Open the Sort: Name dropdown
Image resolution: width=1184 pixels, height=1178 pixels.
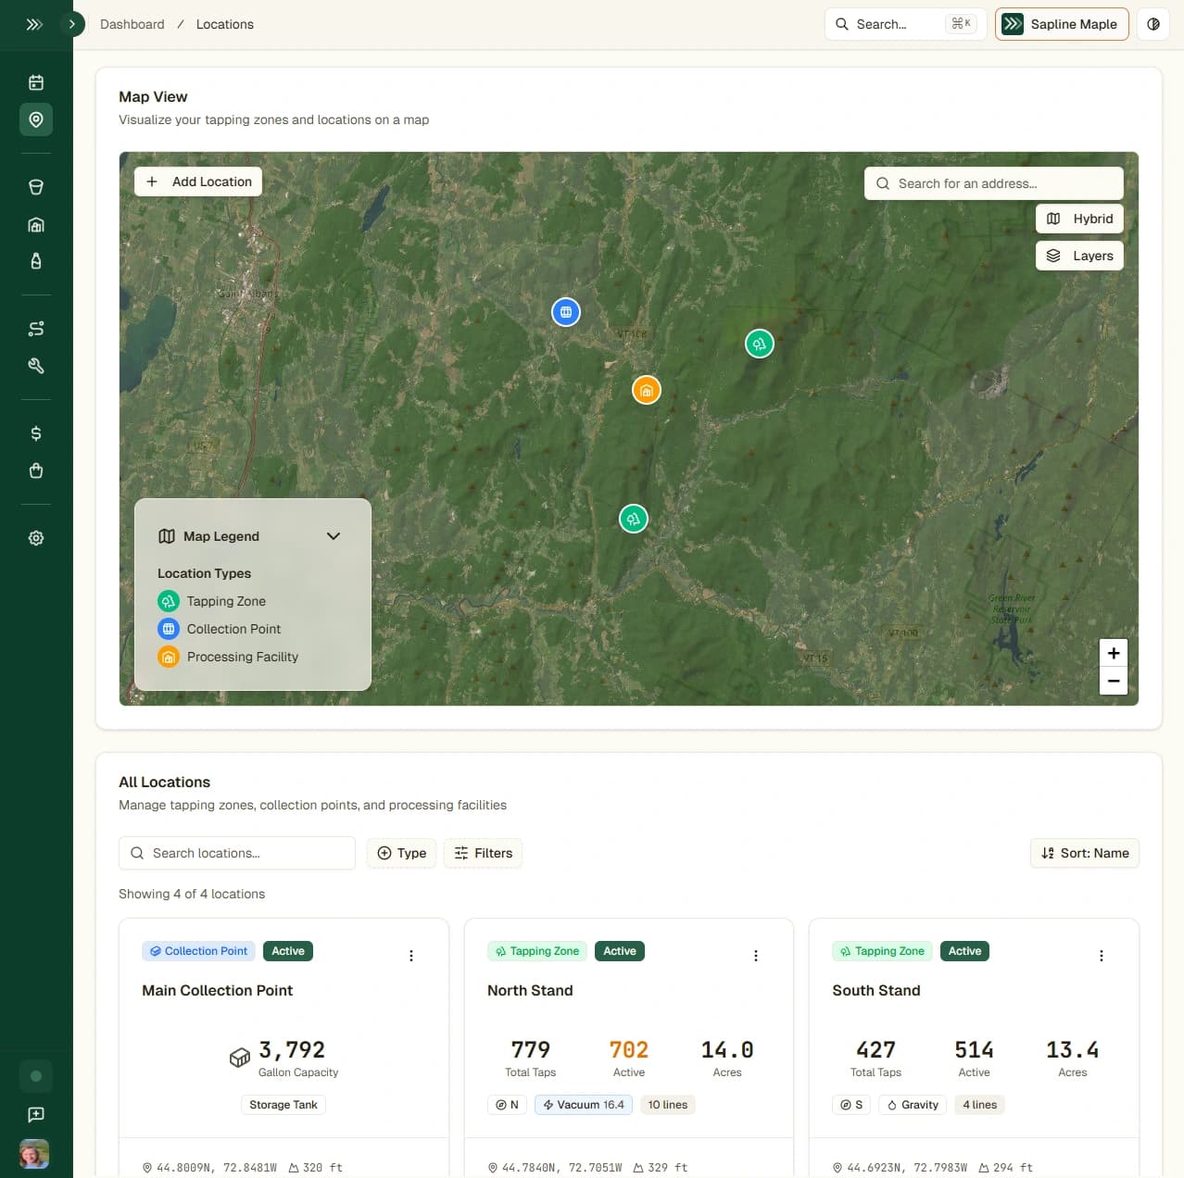pos(1084,853)
